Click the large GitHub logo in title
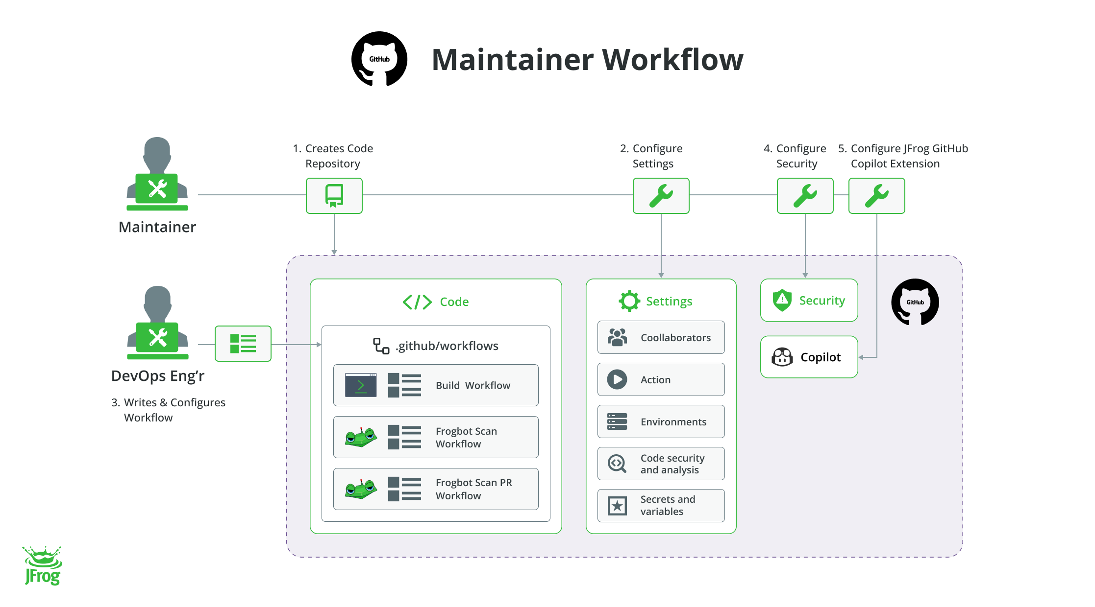 [x=379, y=59]
